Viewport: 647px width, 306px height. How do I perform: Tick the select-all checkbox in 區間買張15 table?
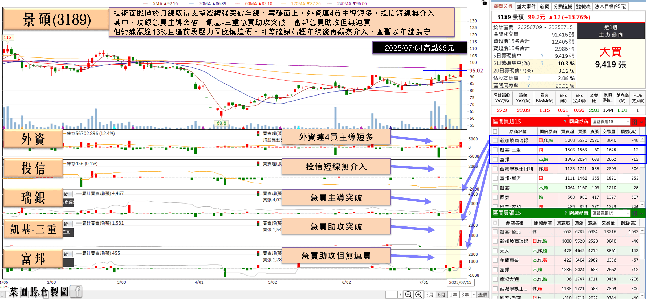[x=495, y=223]
